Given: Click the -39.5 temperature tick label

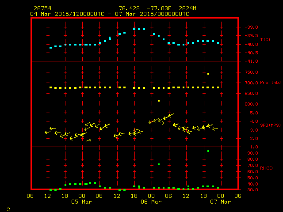Looking at the screenshot, I should coord(251,35).
